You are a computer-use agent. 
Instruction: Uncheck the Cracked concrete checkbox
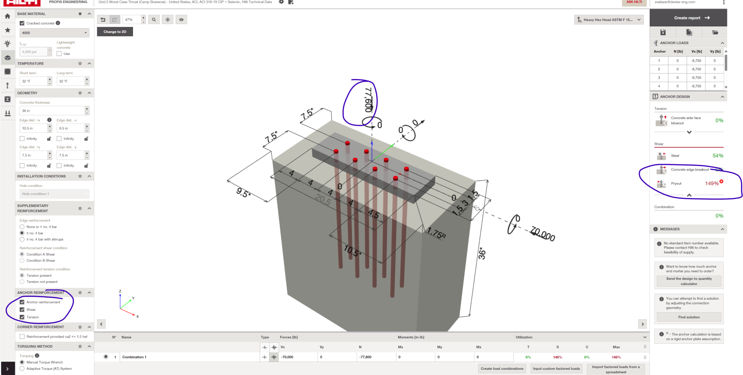pos(22,23)
